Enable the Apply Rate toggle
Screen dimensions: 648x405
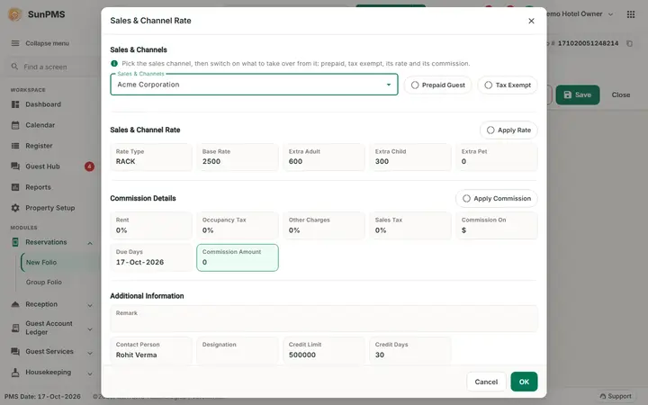point(508,130)
